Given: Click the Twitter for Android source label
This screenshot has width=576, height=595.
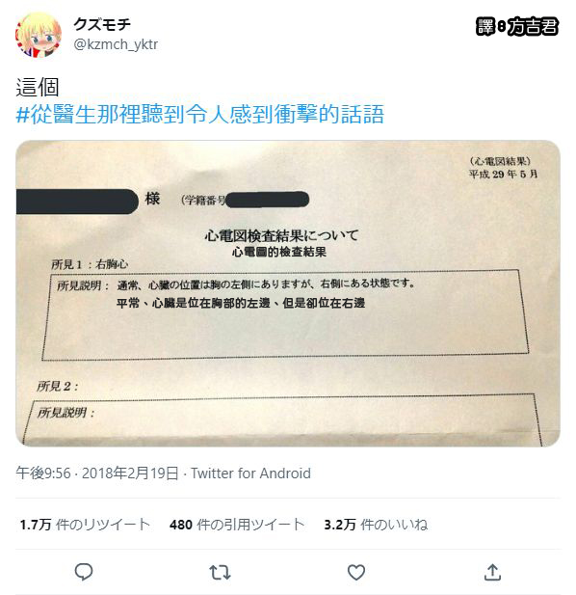Looking at the screenshot, I should click(250, 473).
